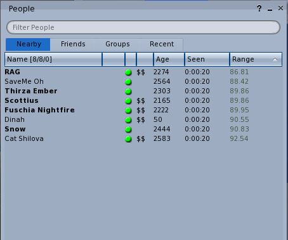The height and width of the screenshot is (240, 288).
Task: Click age value 2165
Action: tap(162, 100)
